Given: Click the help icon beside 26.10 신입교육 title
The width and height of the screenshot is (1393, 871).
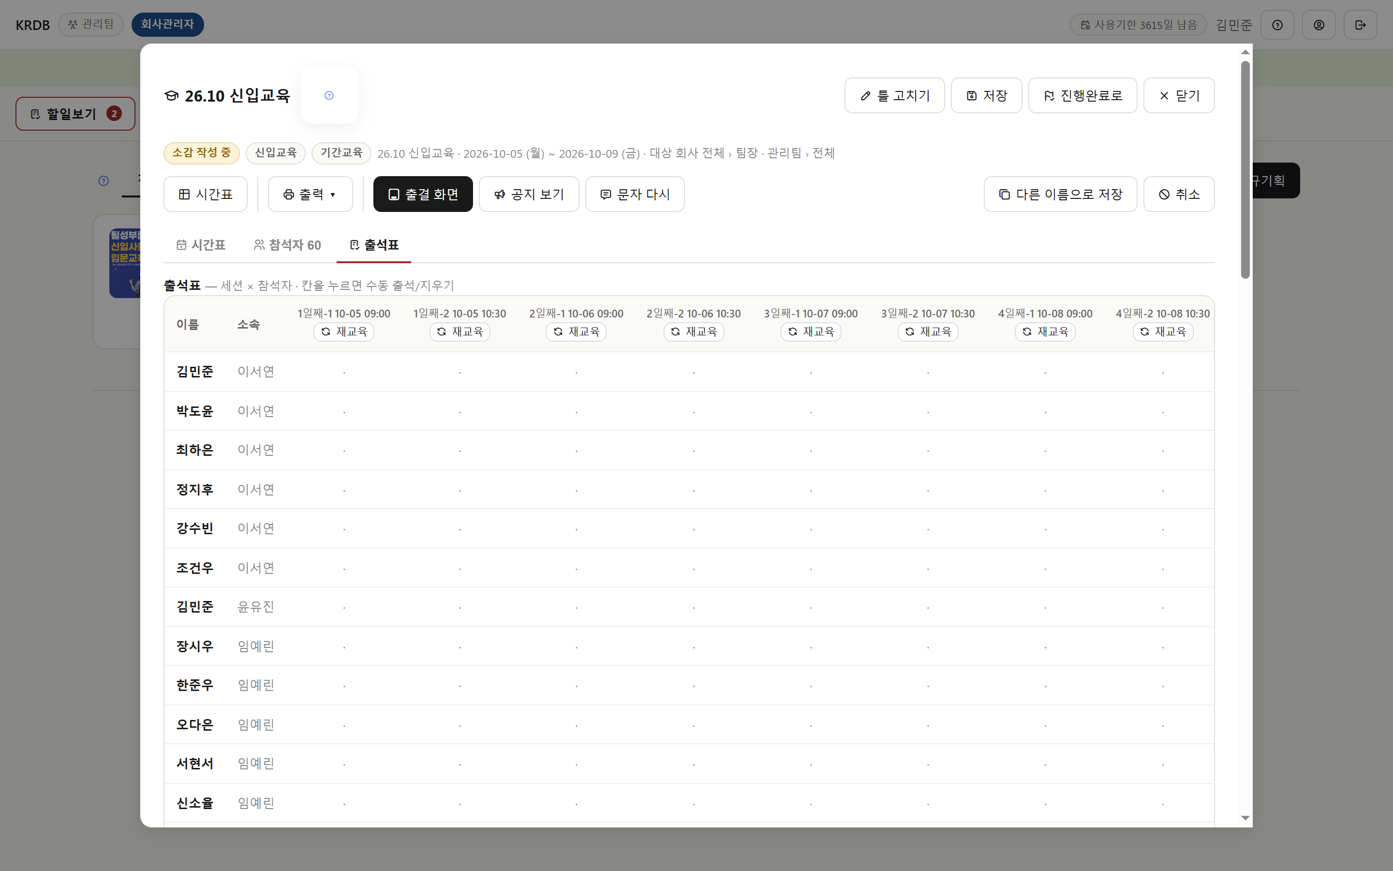Looking at the screenshot, I should [329, 96].
